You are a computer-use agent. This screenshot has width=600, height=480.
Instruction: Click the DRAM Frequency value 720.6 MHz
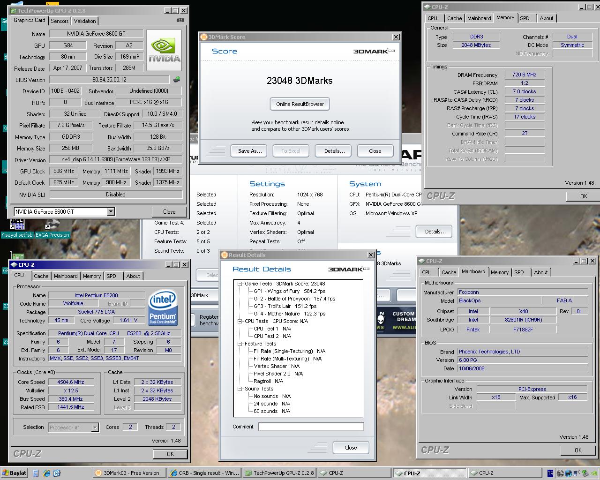tap(524, 75)
